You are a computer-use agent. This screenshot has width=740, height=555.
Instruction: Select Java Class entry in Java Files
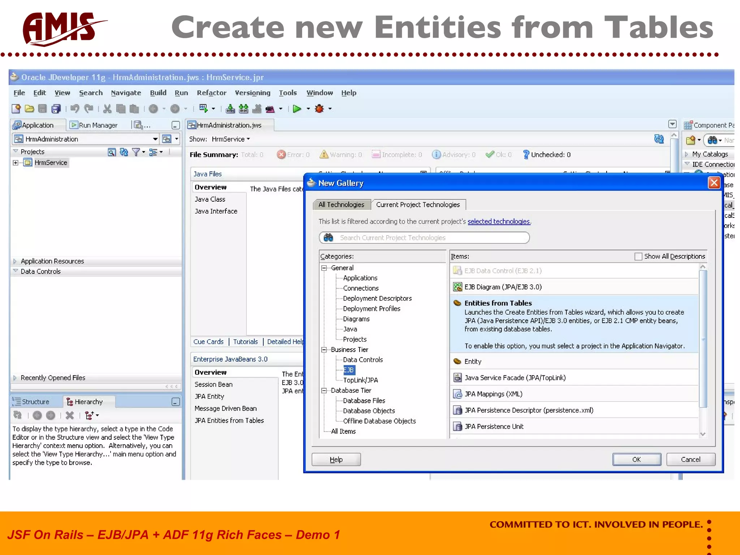(x=210, y=199)
